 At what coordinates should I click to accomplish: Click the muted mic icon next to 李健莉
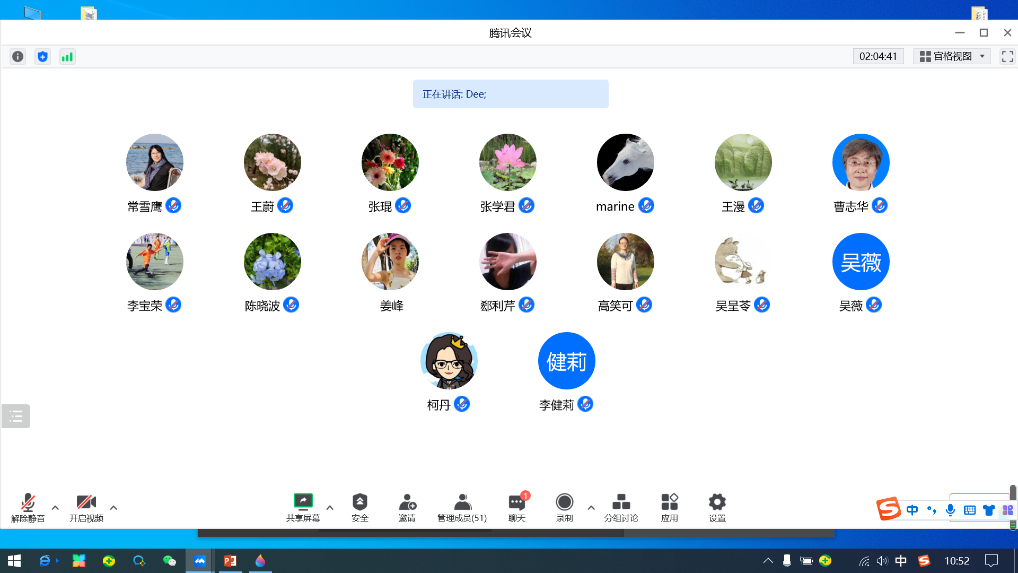[x=585, y=404]
